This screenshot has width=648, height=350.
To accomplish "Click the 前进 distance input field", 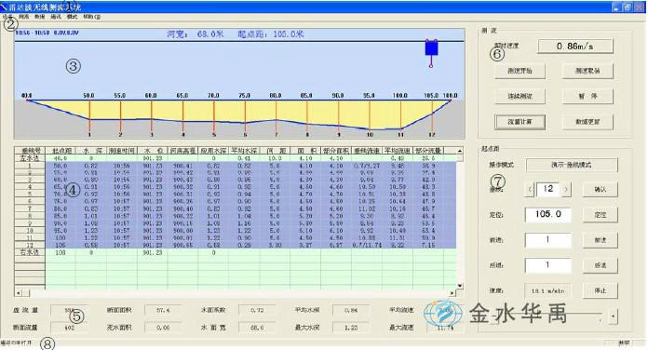I will (548, 240).
